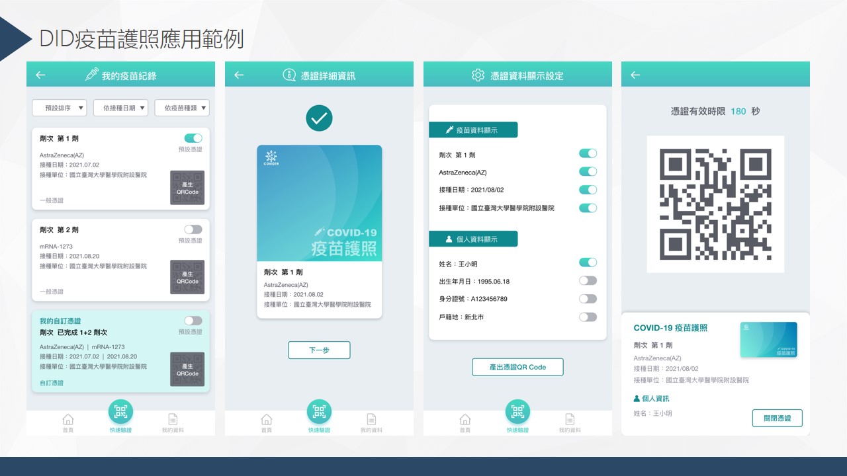Click 下一步 button

point(319,350)
